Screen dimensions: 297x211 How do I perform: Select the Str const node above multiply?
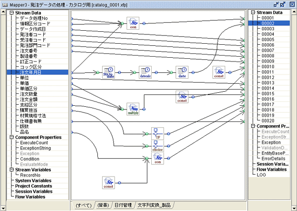(182, 97)
